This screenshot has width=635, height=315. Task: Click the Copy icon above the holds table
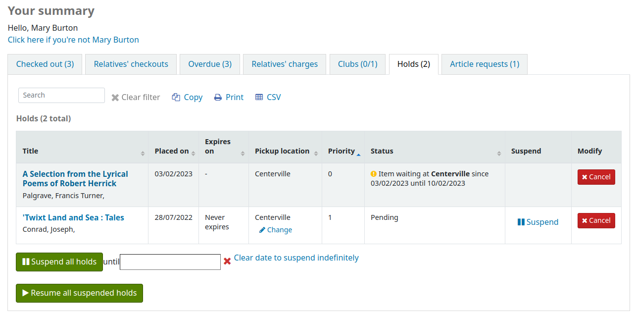(176, 97)
